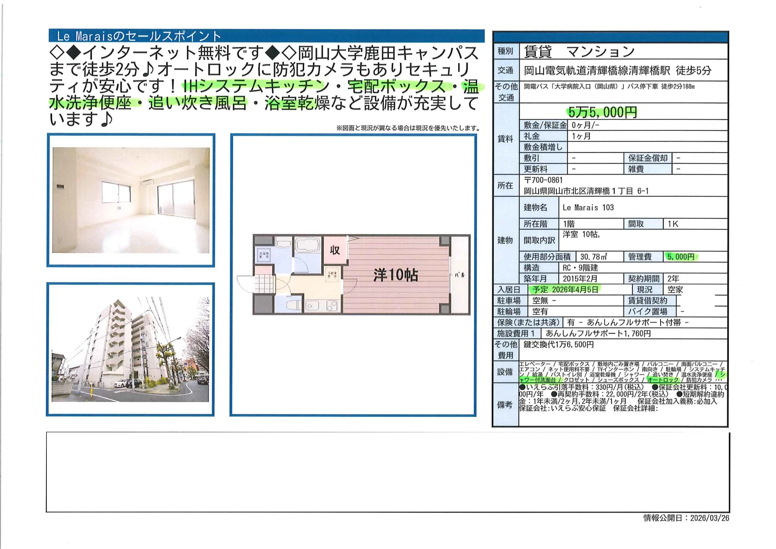Click the building exterior photo
The image size is (776, 549).
[130, 349]
